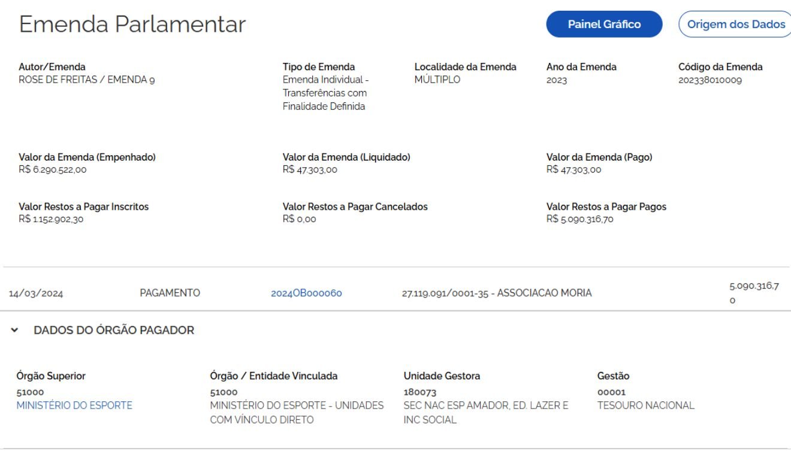This screenshot has width=791, height=460.
Task: Select the Tipo de Emenda description text
Action: pos(325,93)
